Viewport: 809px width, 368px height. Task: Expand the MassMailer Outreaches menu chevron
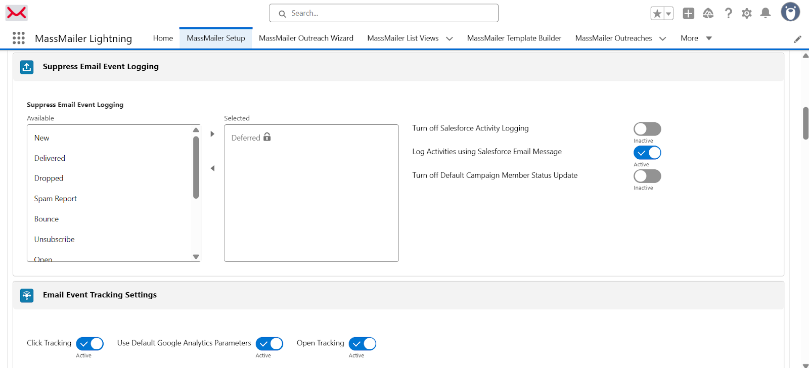tap(663, 39)
